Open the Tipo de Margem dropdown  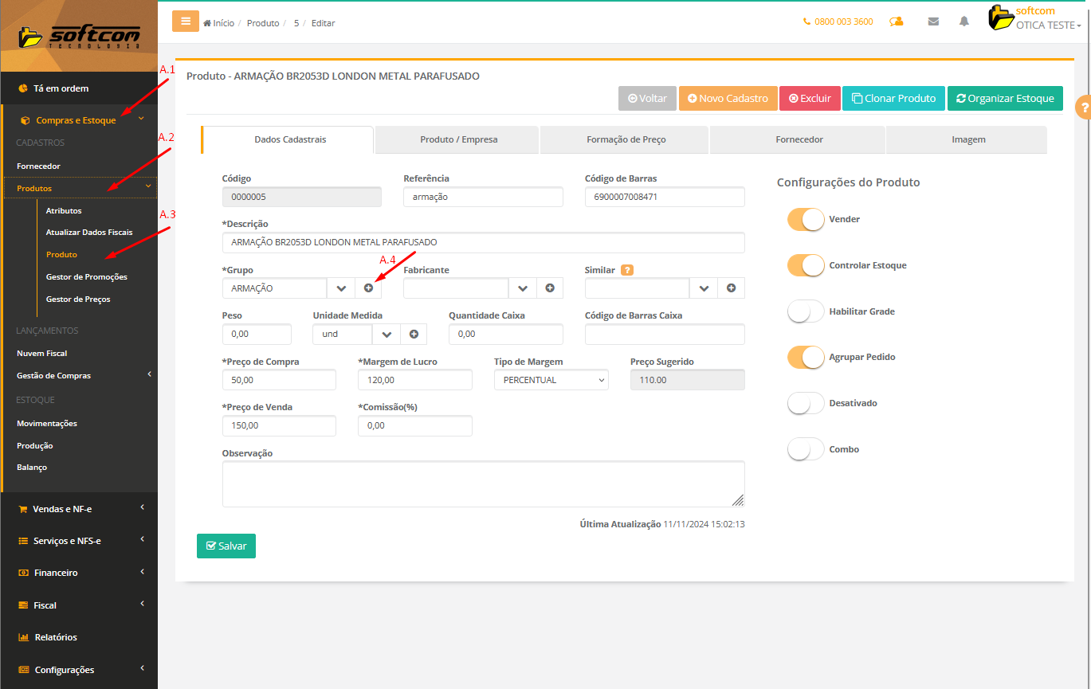(551, 380)
